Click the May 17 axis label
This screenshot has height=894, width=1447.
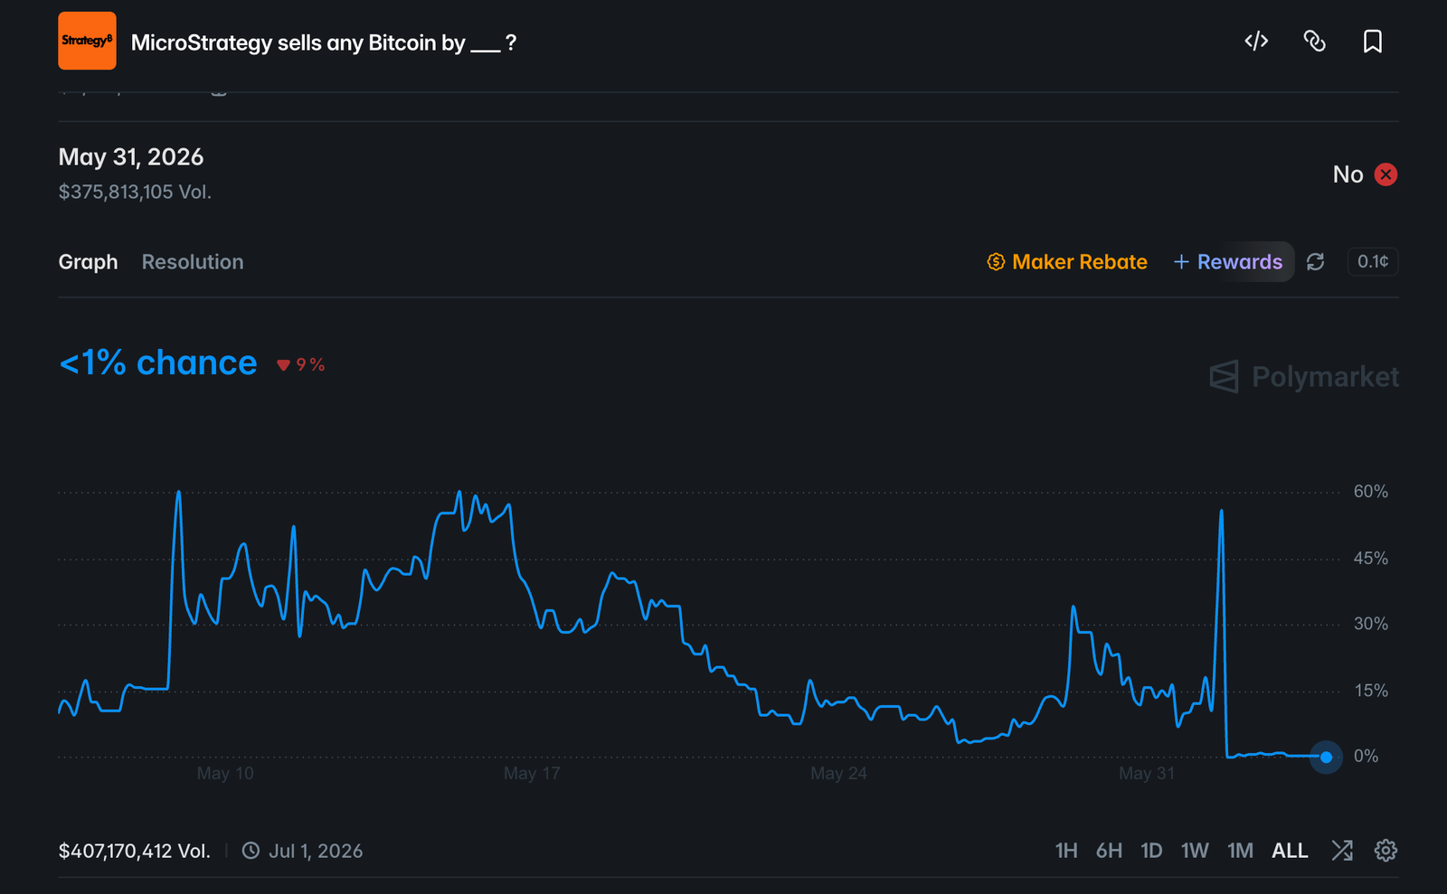click(532, 774)
